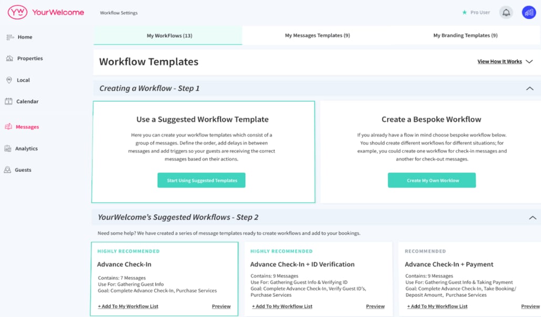This screenshot has width=541, height=317.
Task: Collapse the Creating a Workflow Step 1 section
Action: click(x=529, y=89)
